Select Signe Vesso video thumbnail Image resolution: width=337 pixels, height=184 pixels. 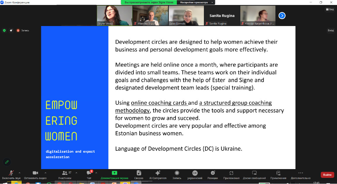115,16
